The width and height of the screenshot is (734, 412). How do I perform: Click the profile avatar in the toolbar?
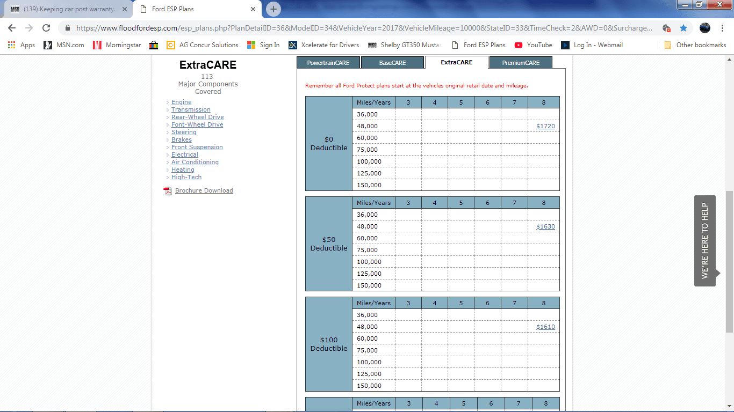[705, 28]
